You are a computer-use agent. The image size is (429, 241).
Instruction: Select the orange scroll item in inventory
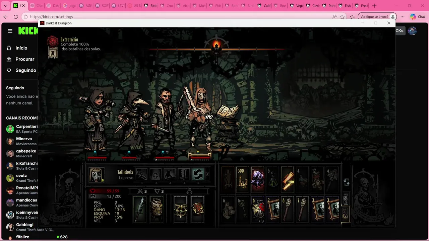tap(288, 179)
